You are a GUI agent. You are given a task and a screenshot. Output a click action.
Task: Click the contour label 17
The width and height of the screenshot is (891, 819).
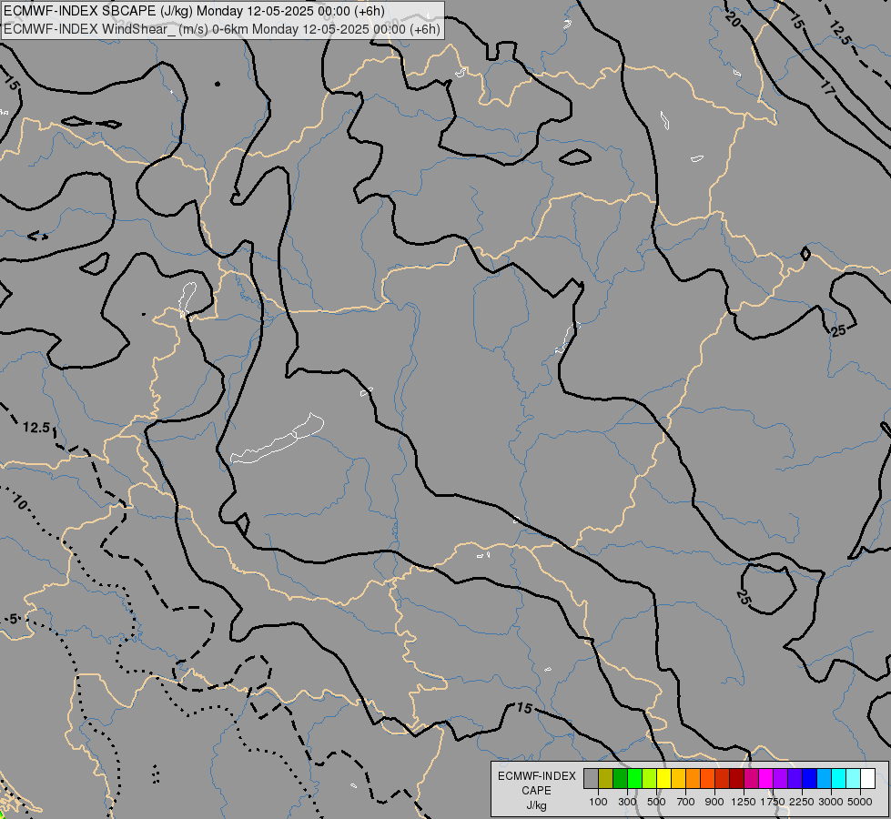click(827, 87)
